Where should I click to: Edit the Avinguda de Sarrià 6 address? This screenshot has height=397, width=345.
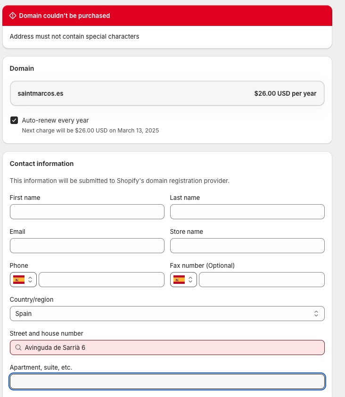tap(170, 347)
